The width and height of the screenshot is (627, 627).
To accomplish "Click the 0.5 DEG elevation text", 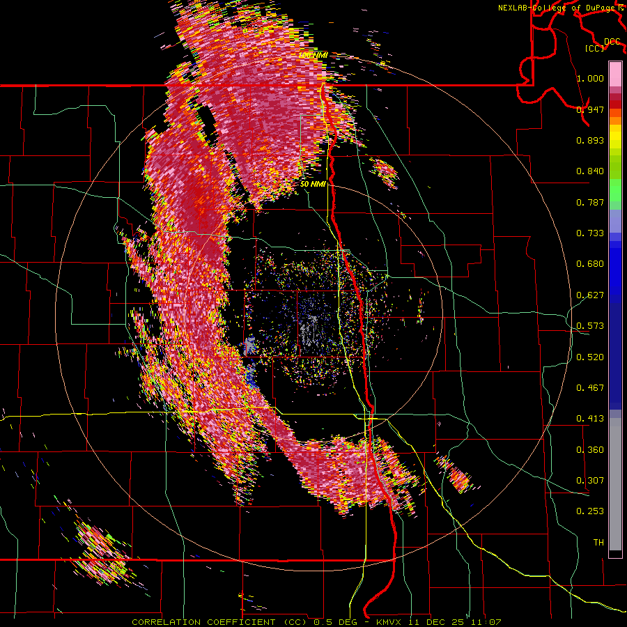I will coord(336,622).
